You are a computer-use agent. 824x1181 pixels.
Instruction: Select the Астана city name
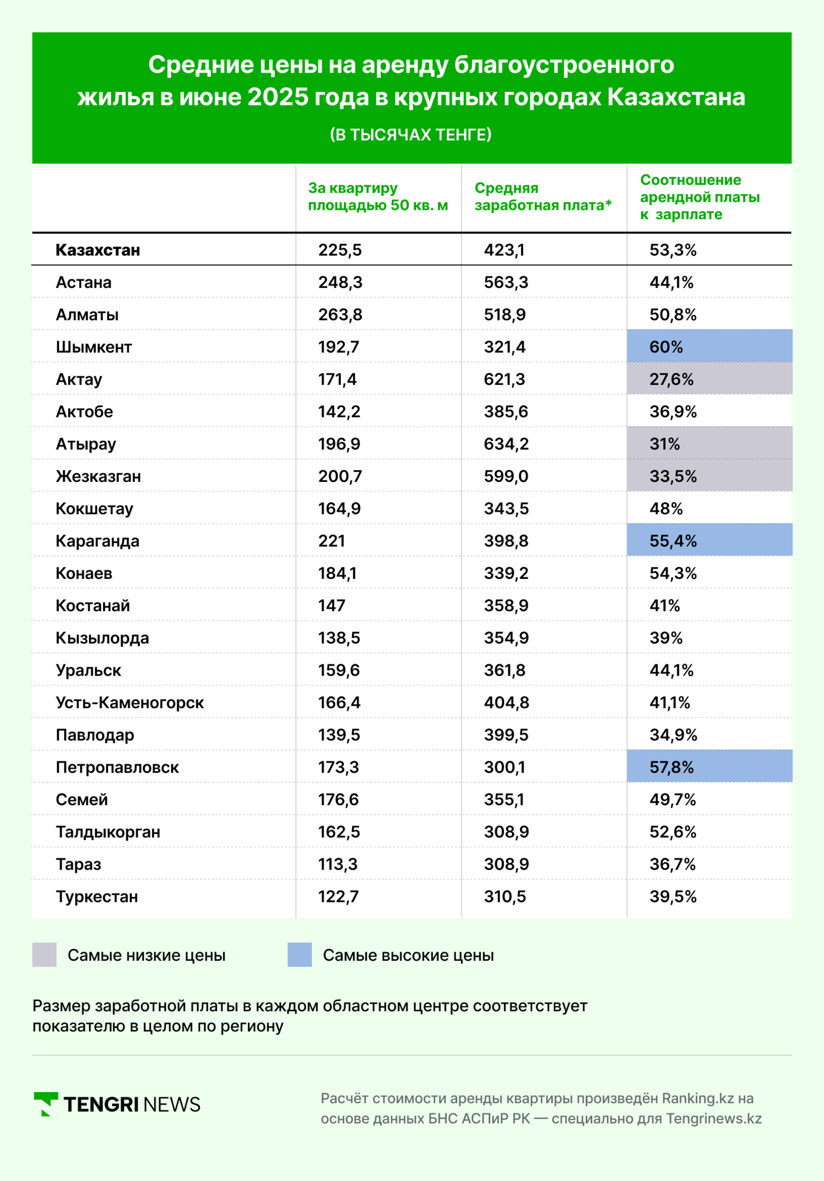coord(83,283)
